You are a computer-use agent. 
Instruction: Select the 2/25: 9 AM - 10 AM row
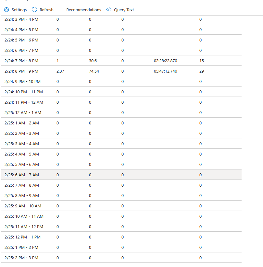pyautogui.click(x=121, y=206)
